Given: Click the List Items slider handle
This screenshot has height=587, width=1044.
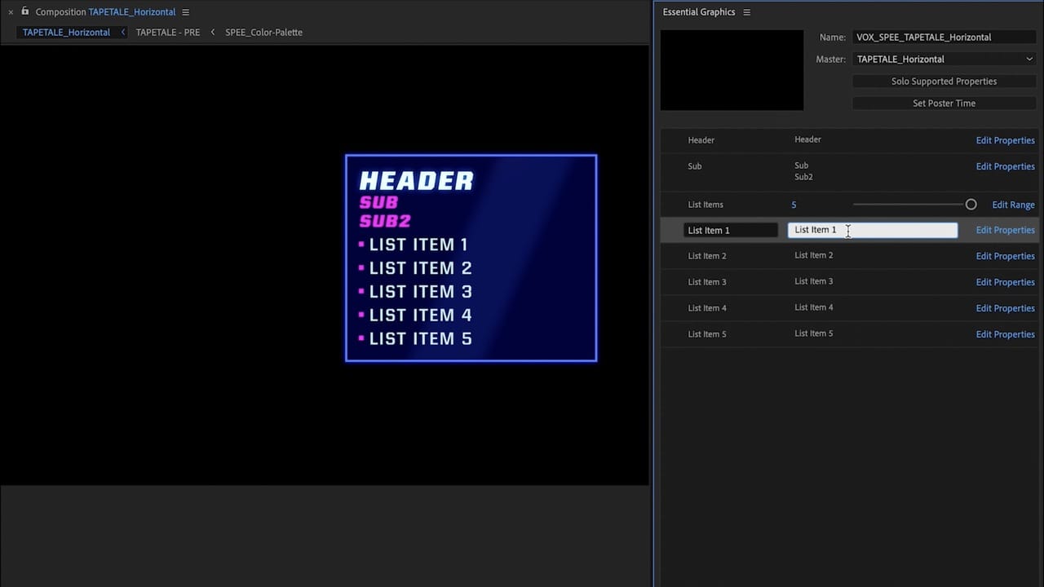Looking at the screenshot, I should pyautogui.click(x=971, y=205).
